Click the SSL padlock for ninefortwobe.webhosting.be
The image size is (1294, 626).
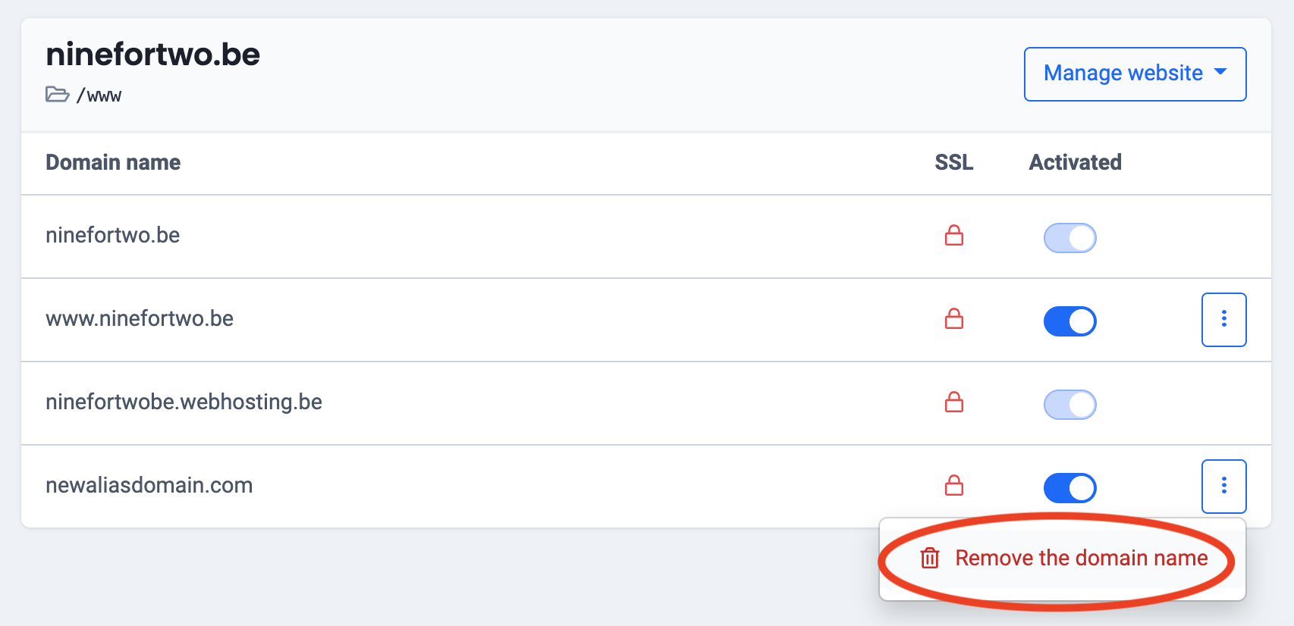pos(953,402)
